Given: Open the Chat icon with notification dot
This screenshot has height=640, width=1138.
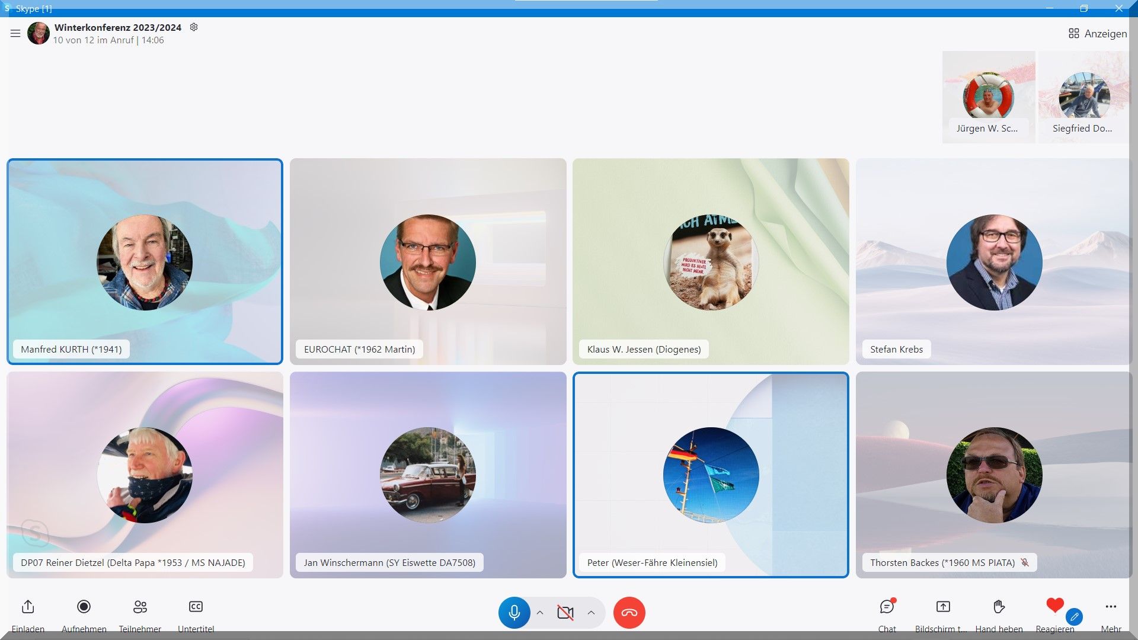Looking at the screenshot, I should click(x=887, y=607).
